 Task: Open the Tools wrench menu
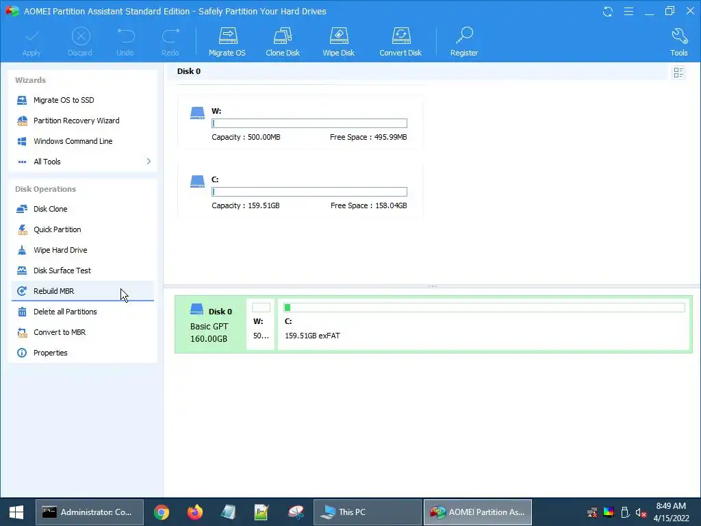pyautogui.click(x=678, y=42)
